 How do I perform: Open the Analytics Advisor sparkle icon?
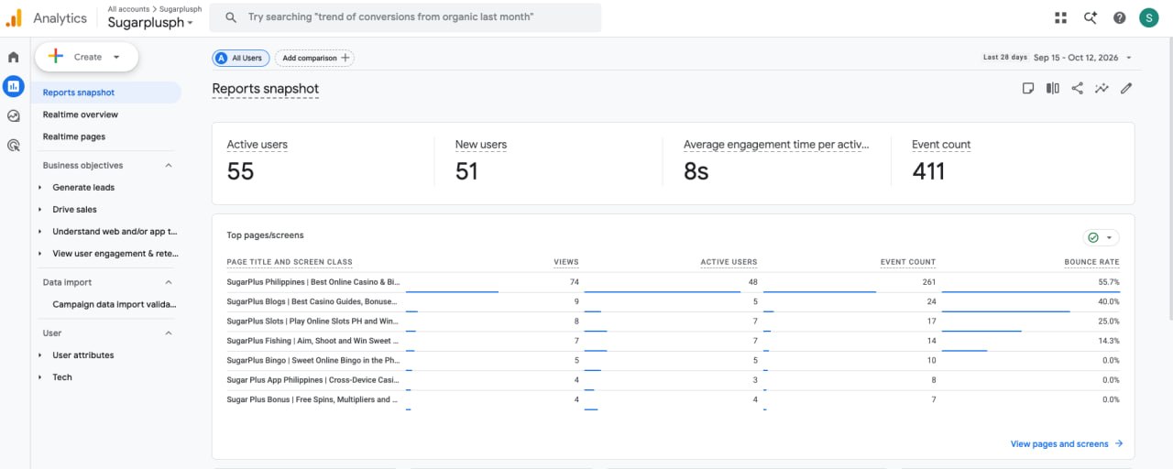point(1091,17)
